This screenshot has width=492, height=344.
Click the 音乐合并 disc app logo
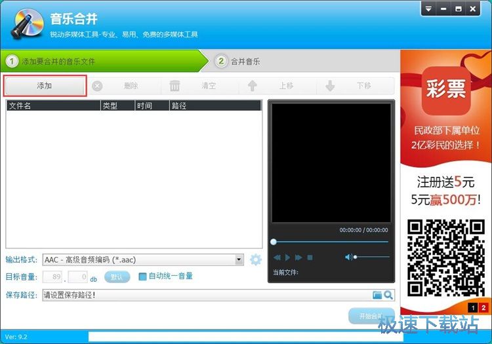[28, 24]
